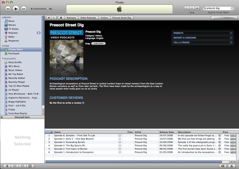Click the Video Podcasts breadcrumb

coord(88,18)
